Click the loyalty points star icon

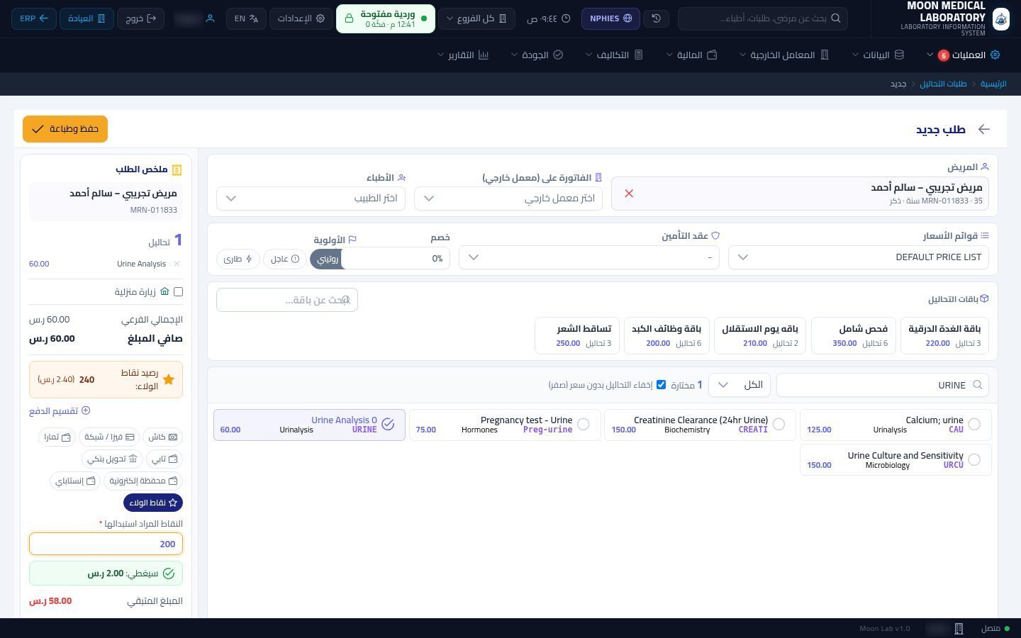[x=168, y=380]
